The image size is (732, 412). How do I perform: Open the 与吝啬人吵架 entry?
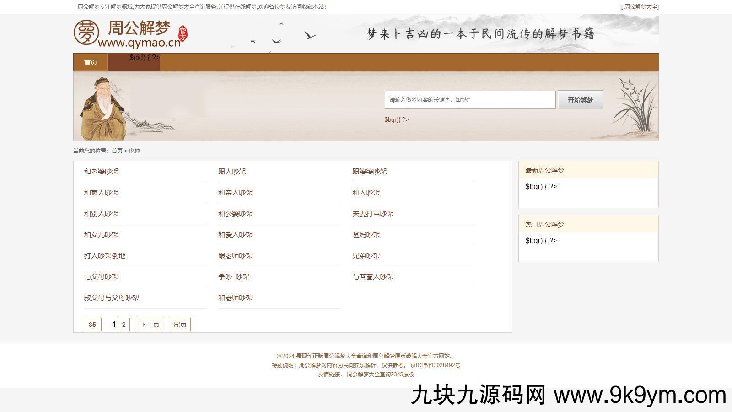pos(373,277)
